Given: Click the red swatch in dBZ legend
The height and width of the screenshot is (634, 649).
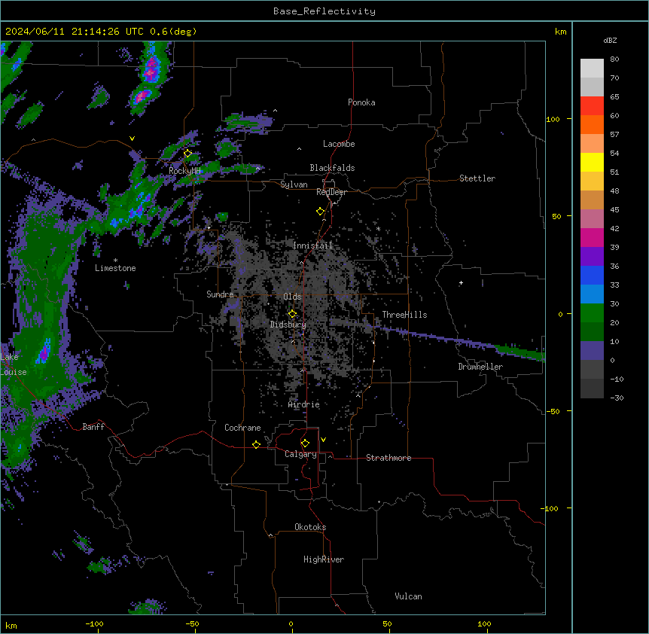Looking at the screenshot, I should (x=592, y=105).
